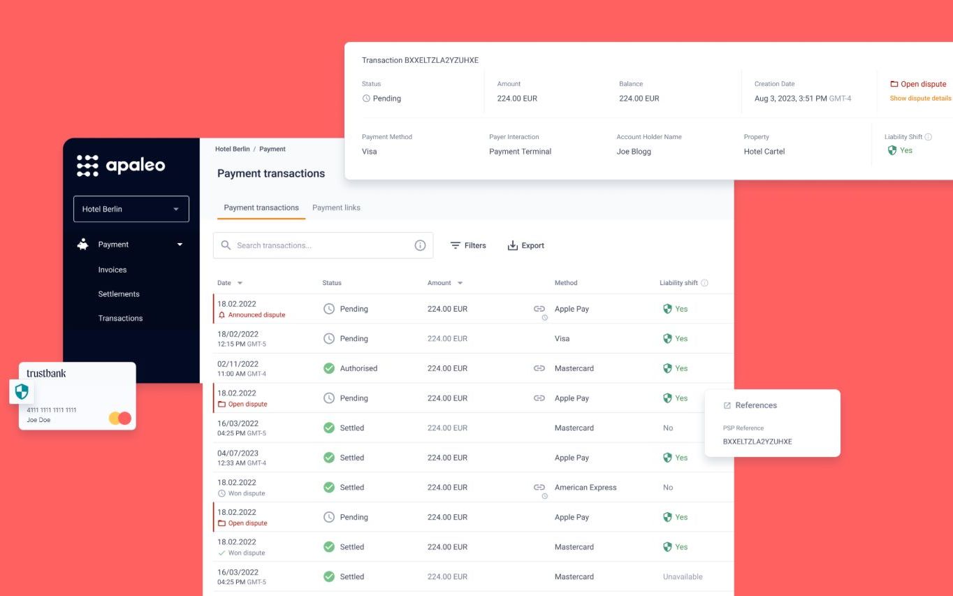Click the shield badge on the trustbank card

(22, 391)
